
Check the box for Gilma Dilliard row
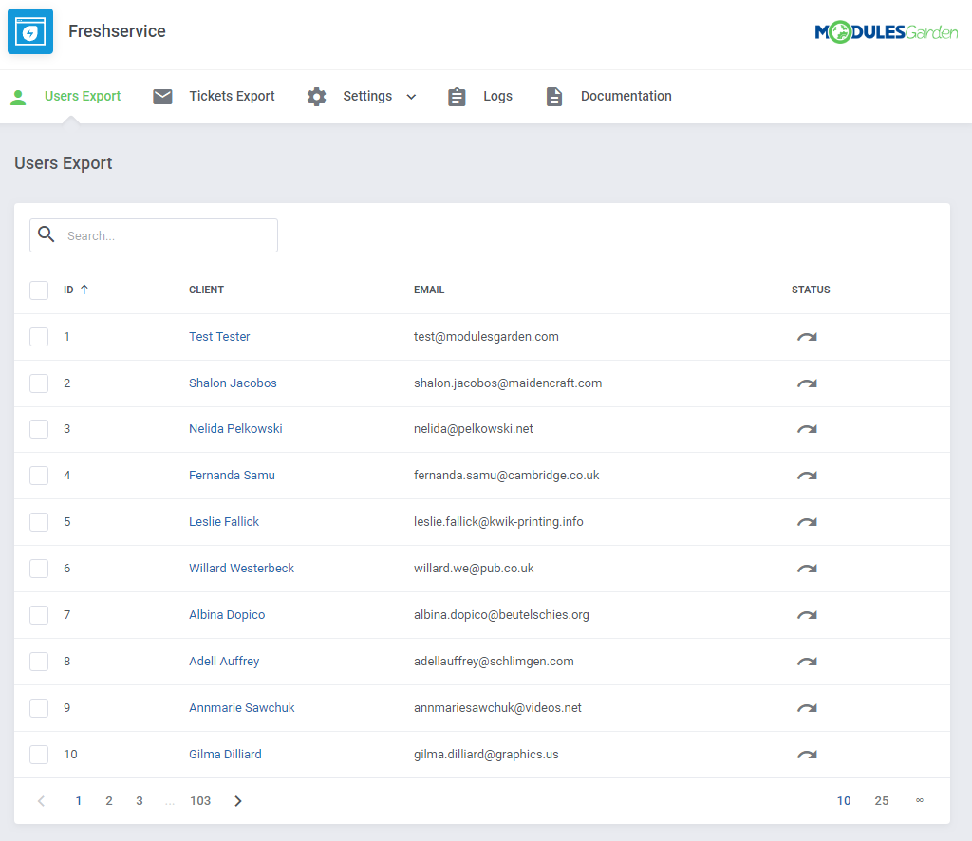[39, 755]
